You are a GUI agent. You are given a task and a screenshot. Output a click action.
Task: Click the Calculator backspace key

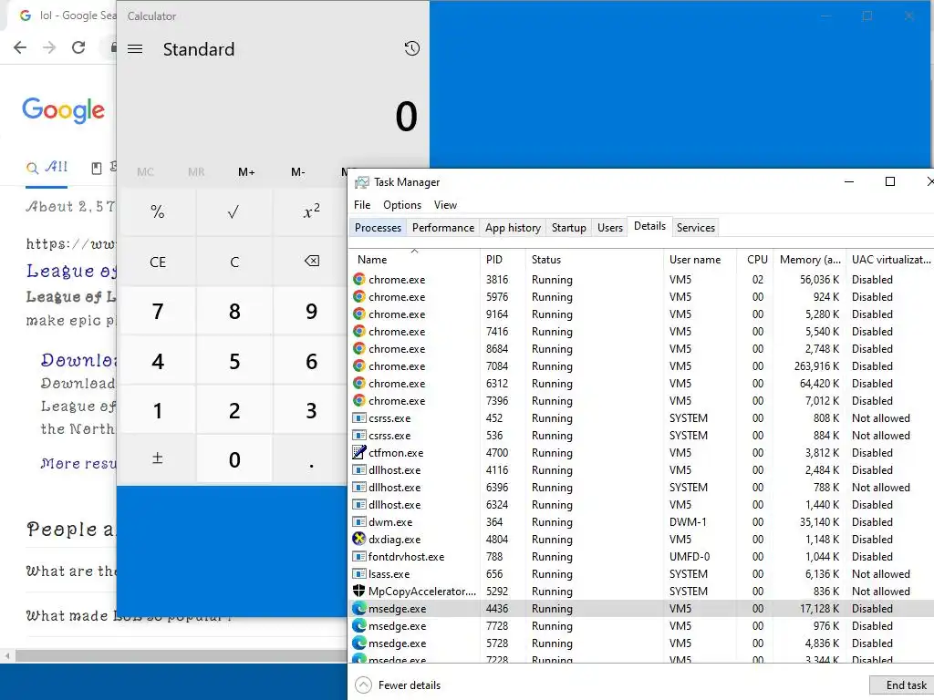pyautogui.click(x=312, y=261)
